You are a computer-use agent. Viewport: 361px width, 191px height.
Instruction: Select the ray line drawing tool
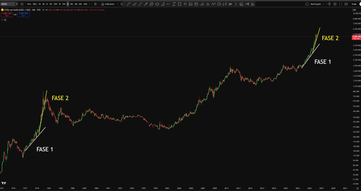click(x=146, y=4)
